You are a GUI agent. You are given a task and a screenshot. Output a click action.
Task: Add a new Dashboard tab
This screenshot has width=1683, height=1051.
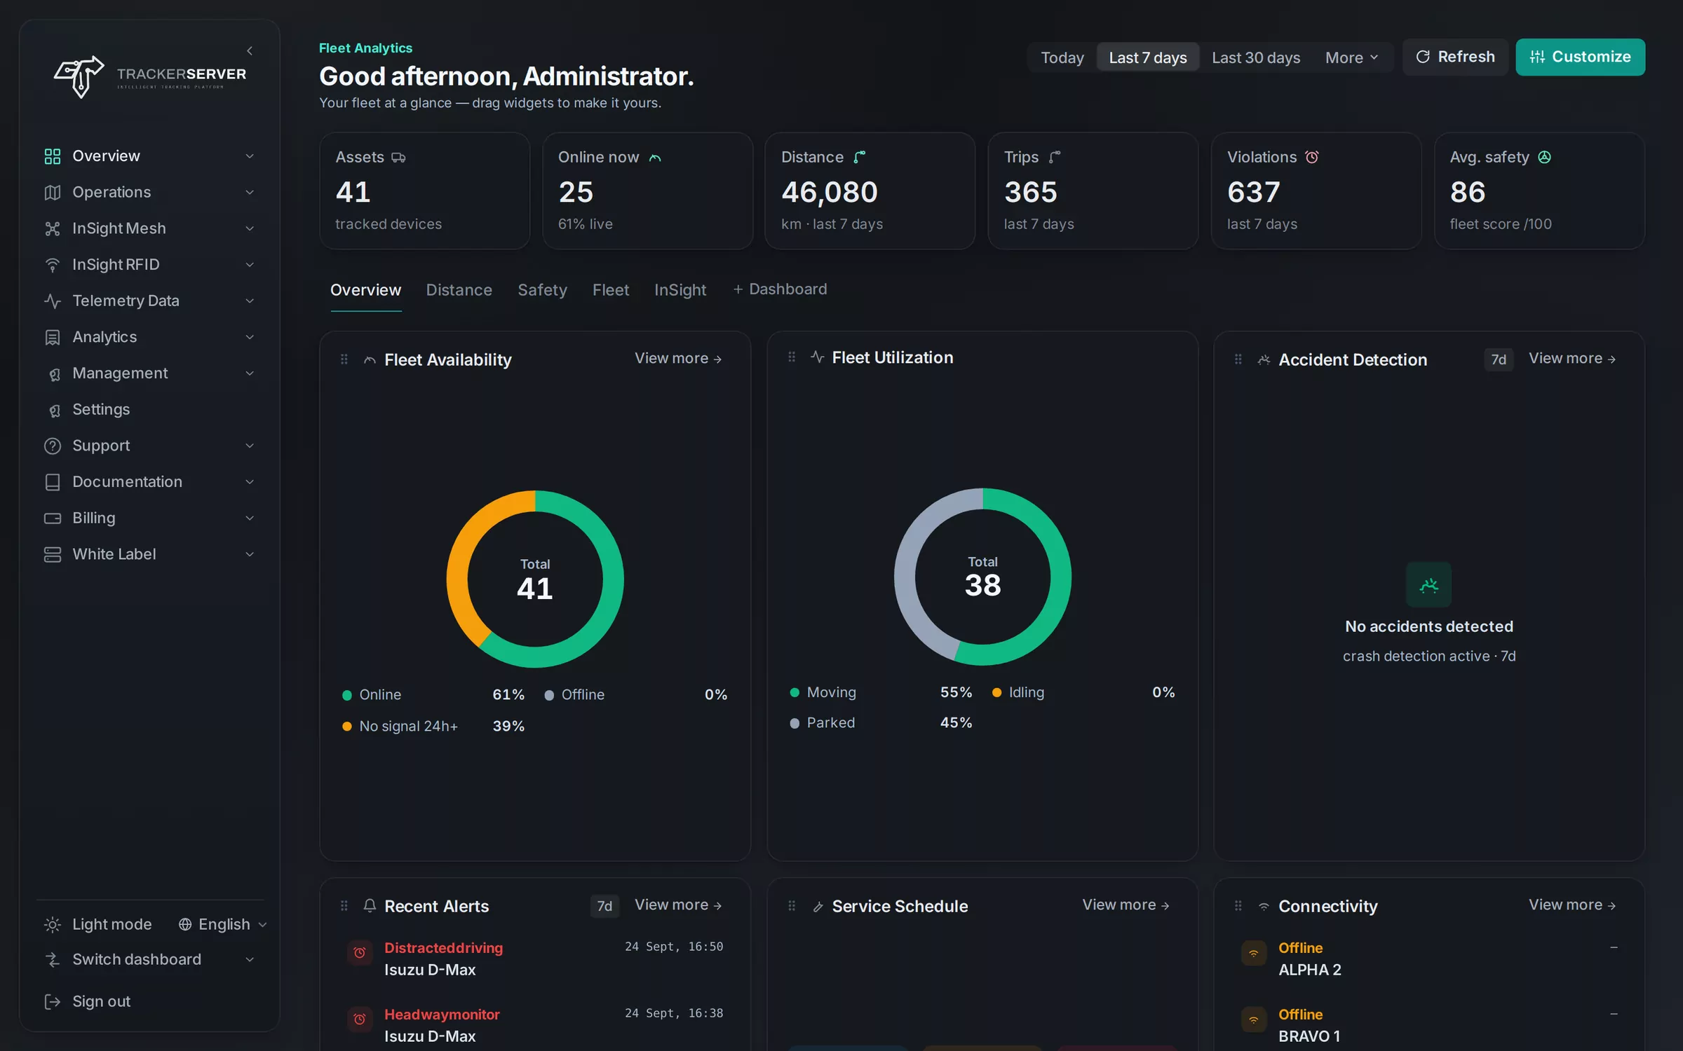pos(780,289)
